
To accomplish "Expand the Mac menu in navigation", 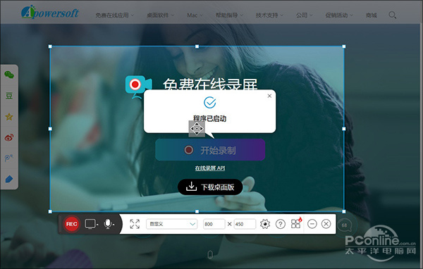I will coord(195,15).
